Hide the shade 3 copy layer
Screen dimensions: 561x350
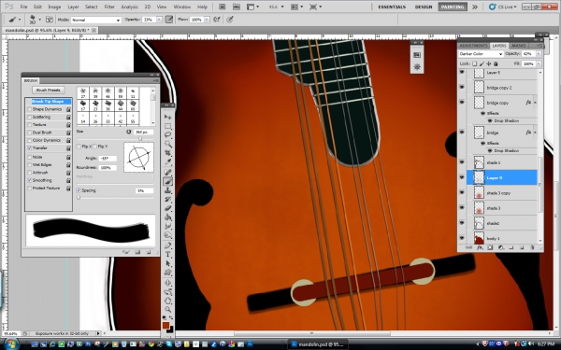(x=462, y=192)
